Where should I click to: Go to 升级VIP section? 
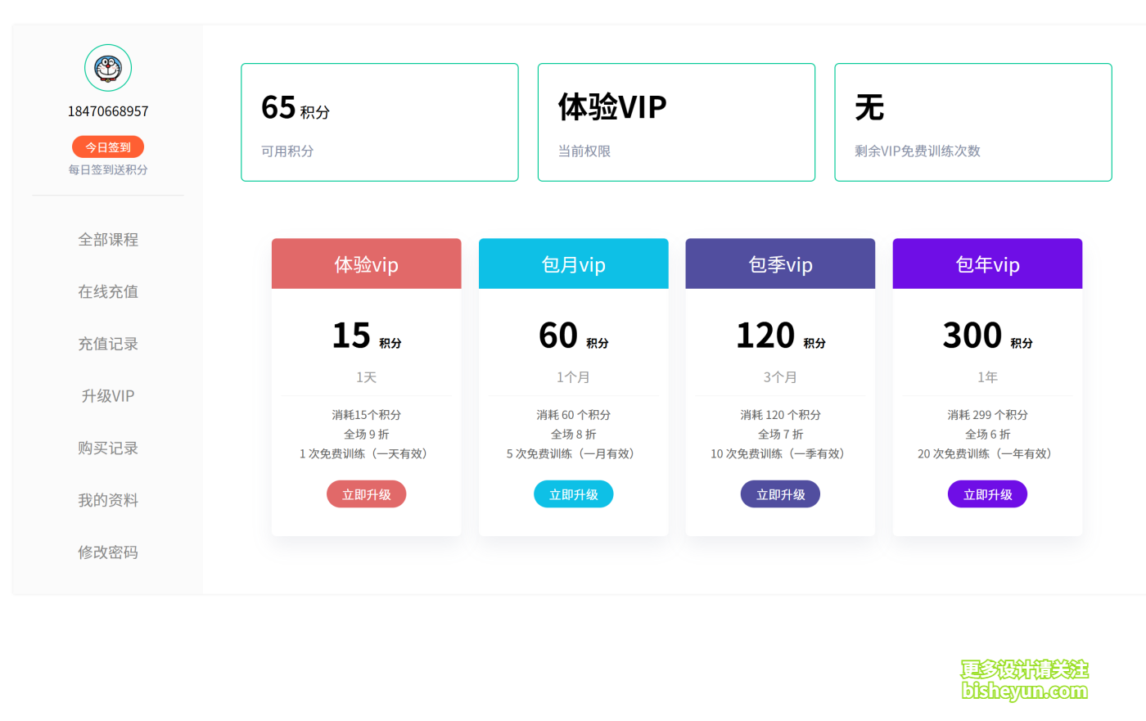107,395
